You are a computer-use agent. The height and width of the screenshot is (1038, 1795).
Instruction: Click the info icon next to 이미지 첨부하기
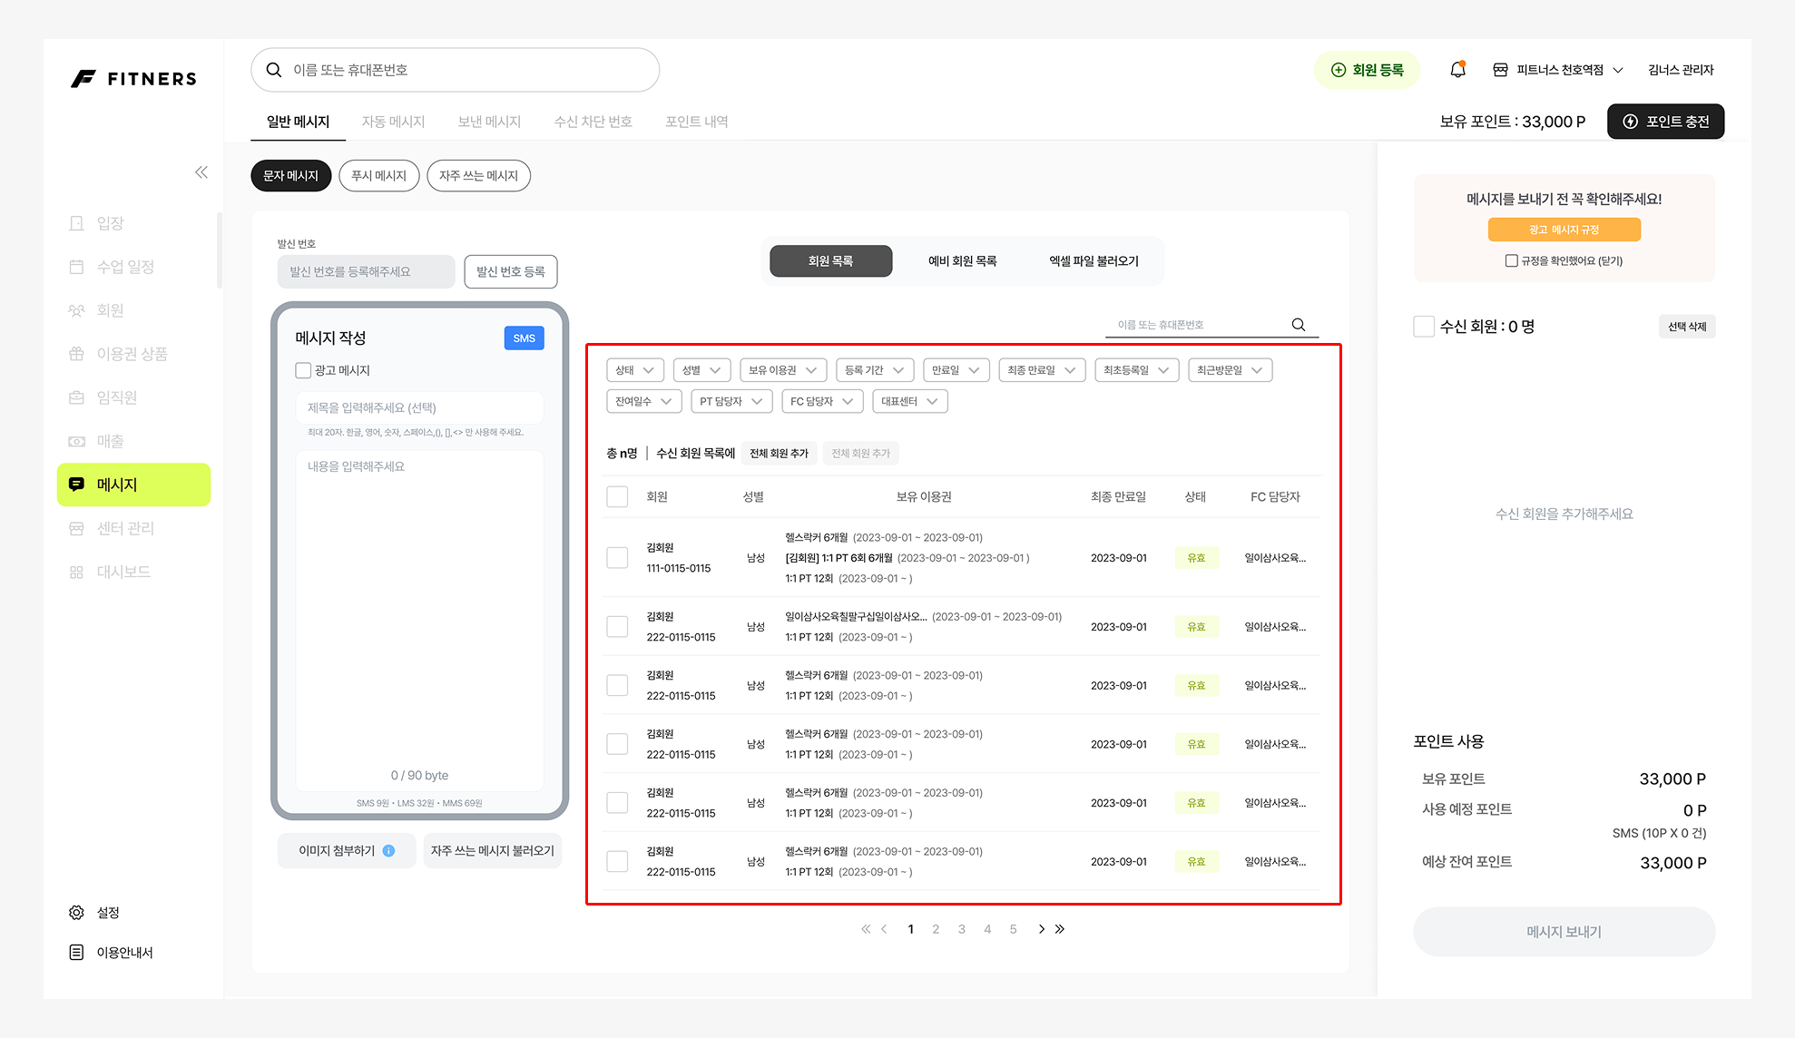[388, 851]
